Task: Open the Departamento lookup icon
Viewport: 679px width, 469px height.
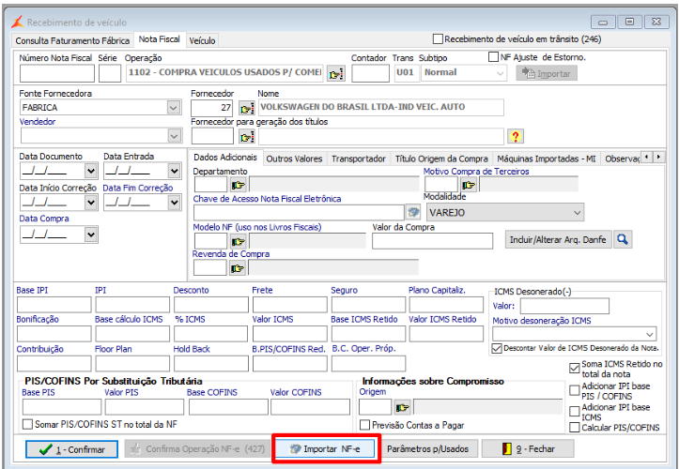Action: tap(238, 185)
